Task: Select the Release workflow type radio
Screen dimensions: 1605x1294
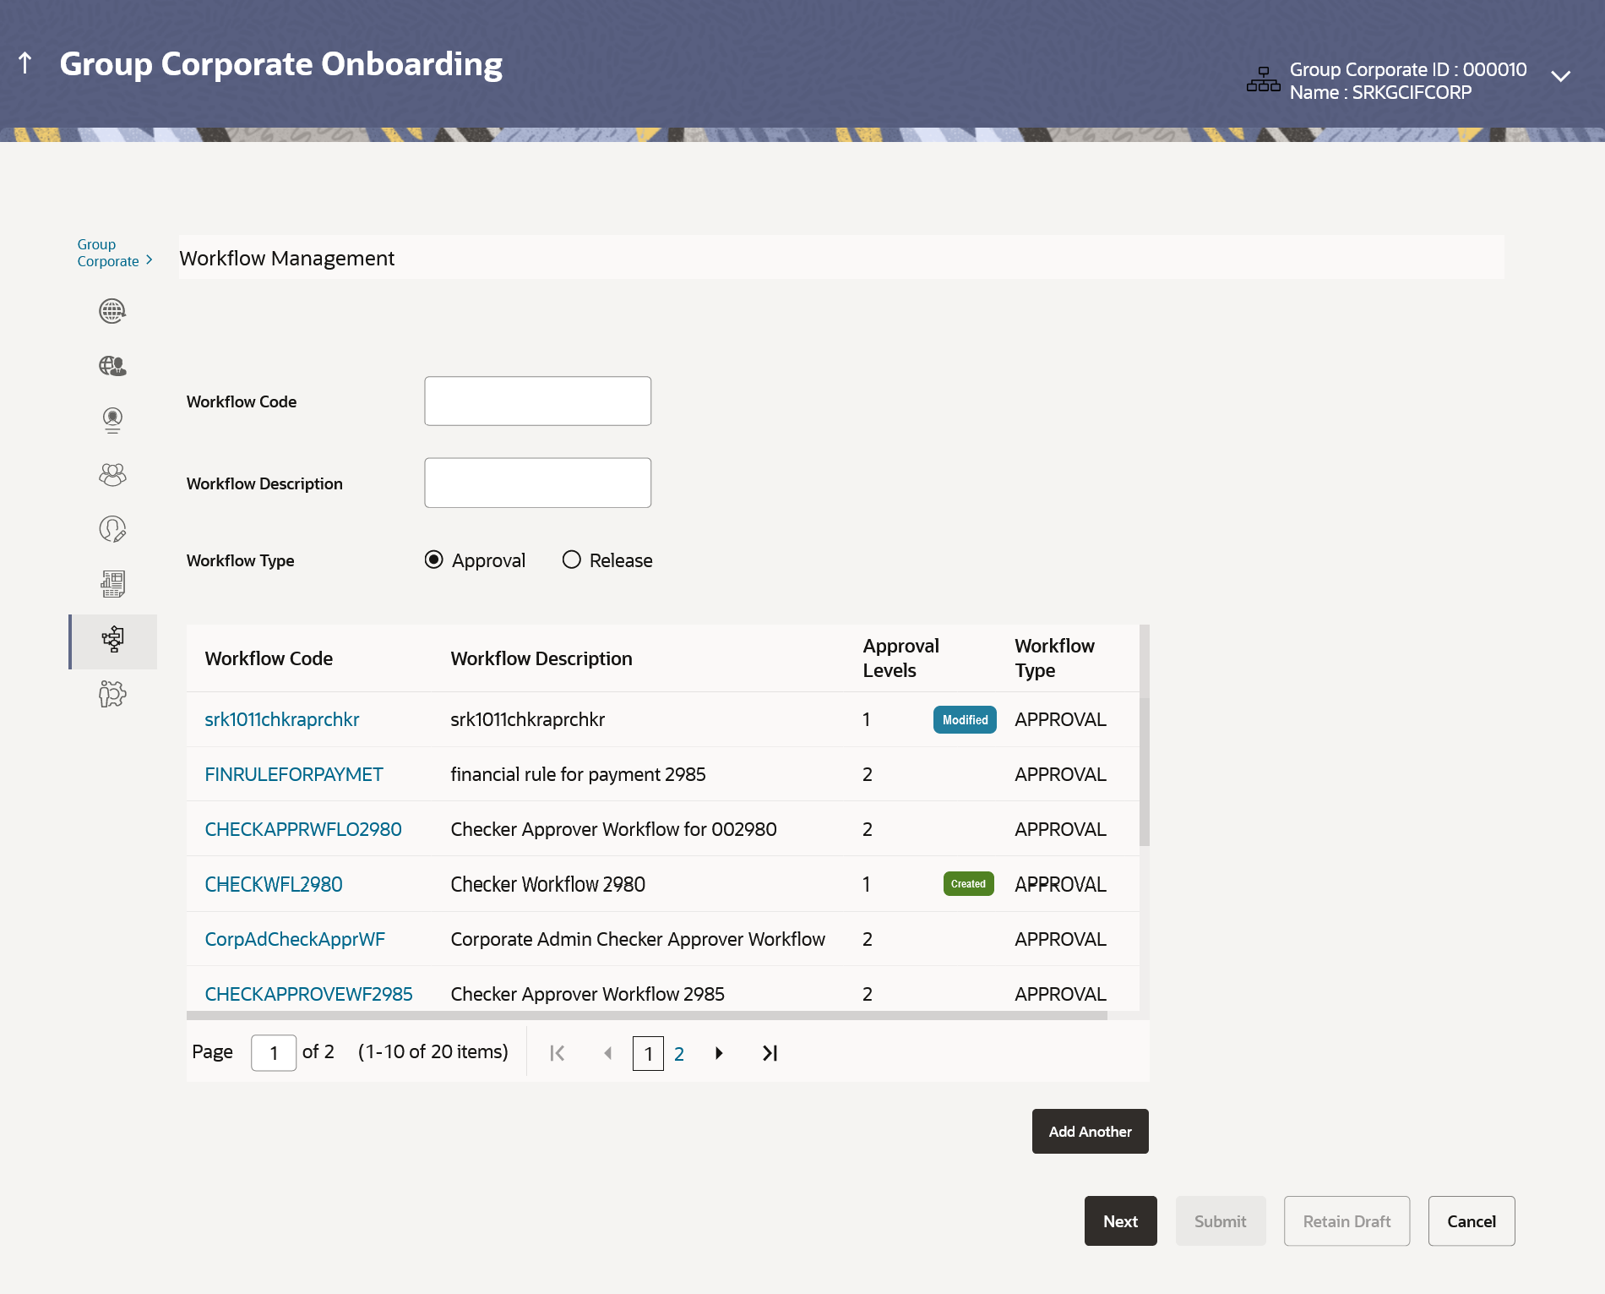Action: (x=572, y=560)
